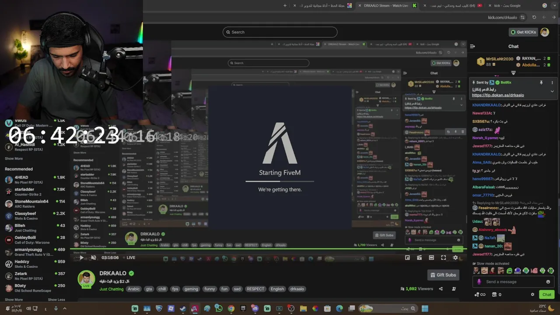The image size is (560, 315).
Task: Play the stream video
Action: click(x=81, y=258)
